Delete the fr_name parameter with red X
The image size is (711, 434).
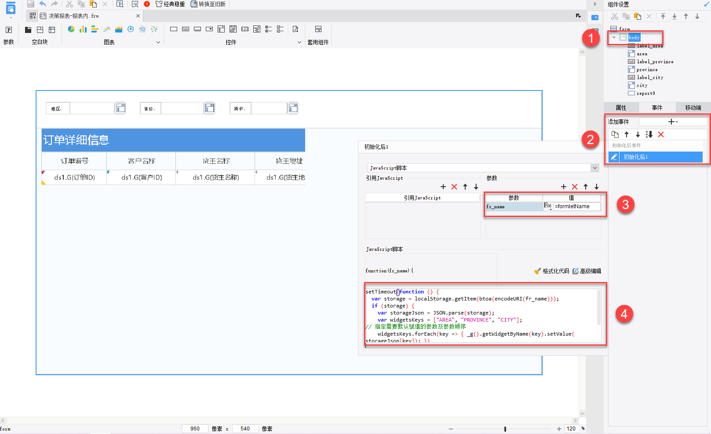tap(575, 187)
